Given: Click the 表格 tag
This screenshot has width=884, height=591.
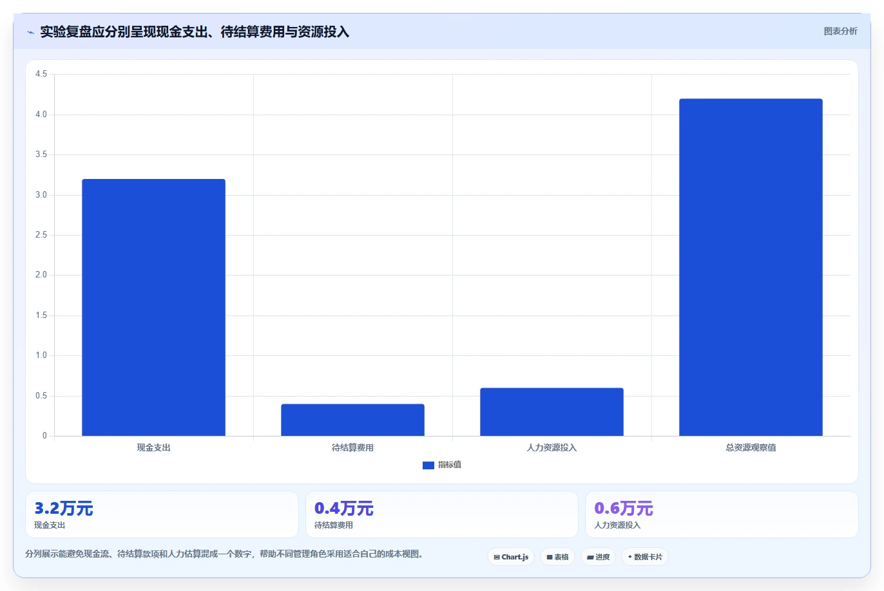Looking at the screenshot, I should pyautogui.click(x=557, y=557).
